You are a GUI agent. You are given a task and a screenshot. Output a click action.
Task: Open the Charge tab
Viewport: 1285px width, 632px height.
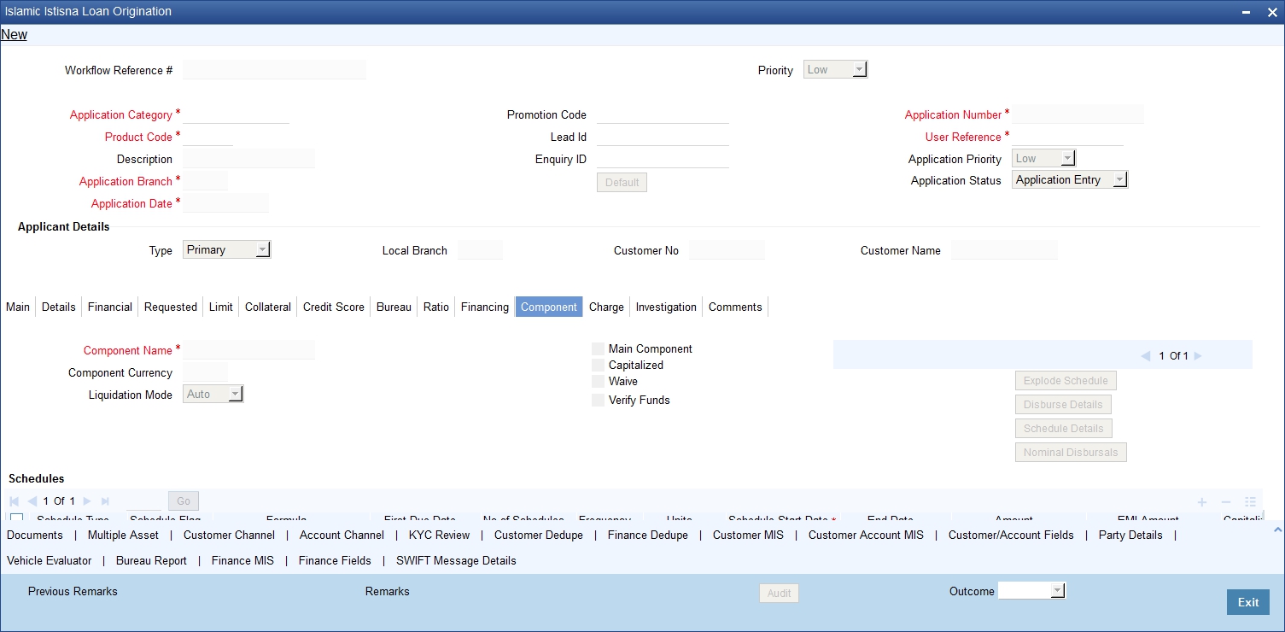[x=607, y=307]
